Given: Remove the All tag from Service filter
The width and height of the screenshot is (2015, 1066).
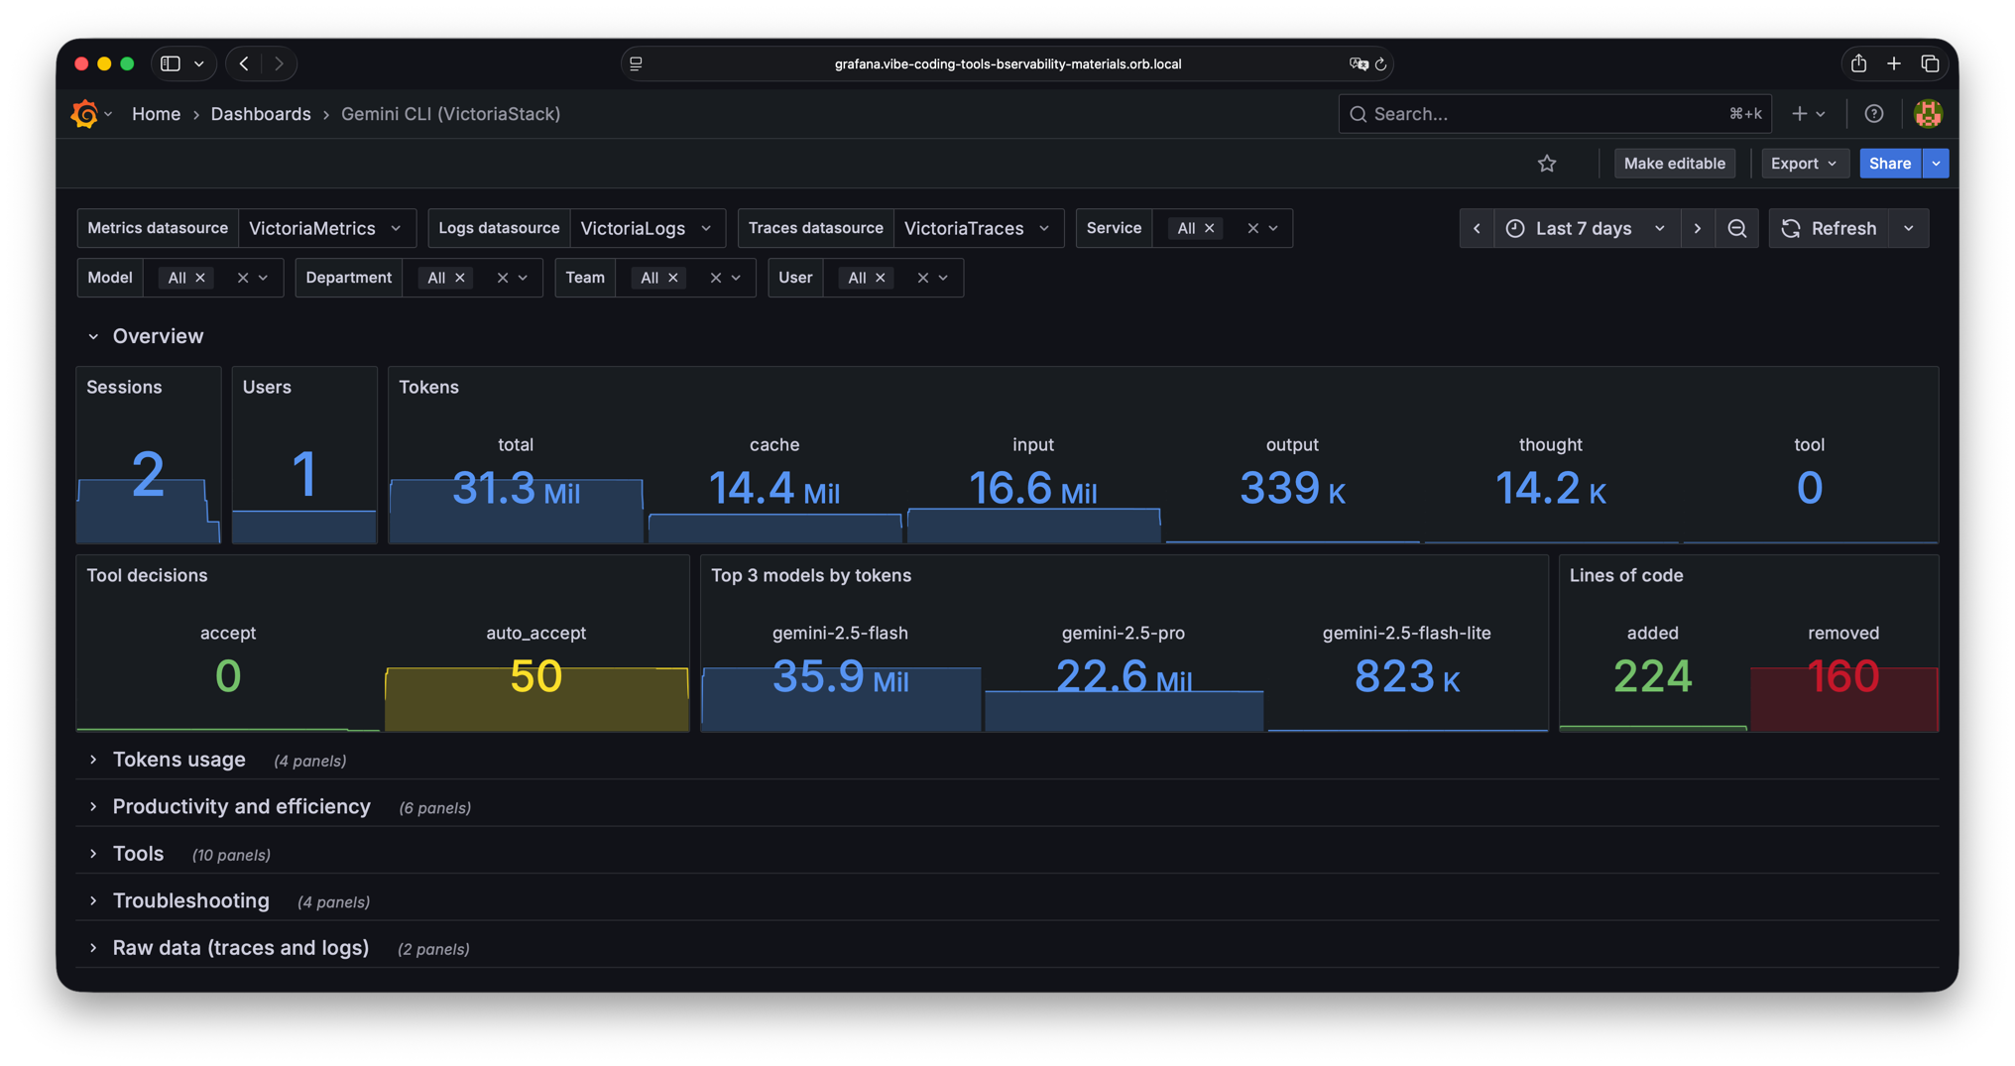Looking at the screenshot, I should tap(1209, 228).
